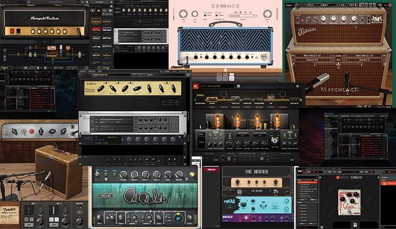Screen dimensions: 396x229
Task: Select the tweed combo amp in Fender room
Action: [59, 172]
